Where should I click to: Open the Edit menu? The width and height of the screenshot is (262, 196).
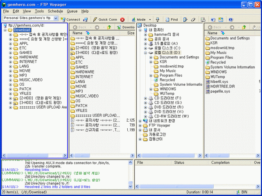tap(16, 11)
